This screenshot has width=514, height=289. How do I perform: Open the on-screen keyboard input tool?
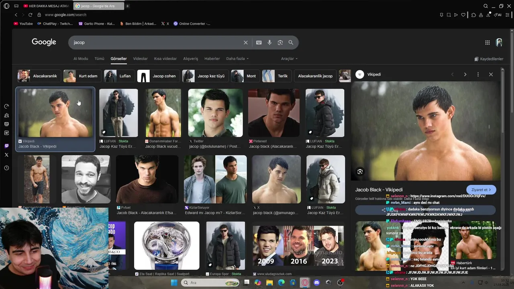(x=259, y=43)
